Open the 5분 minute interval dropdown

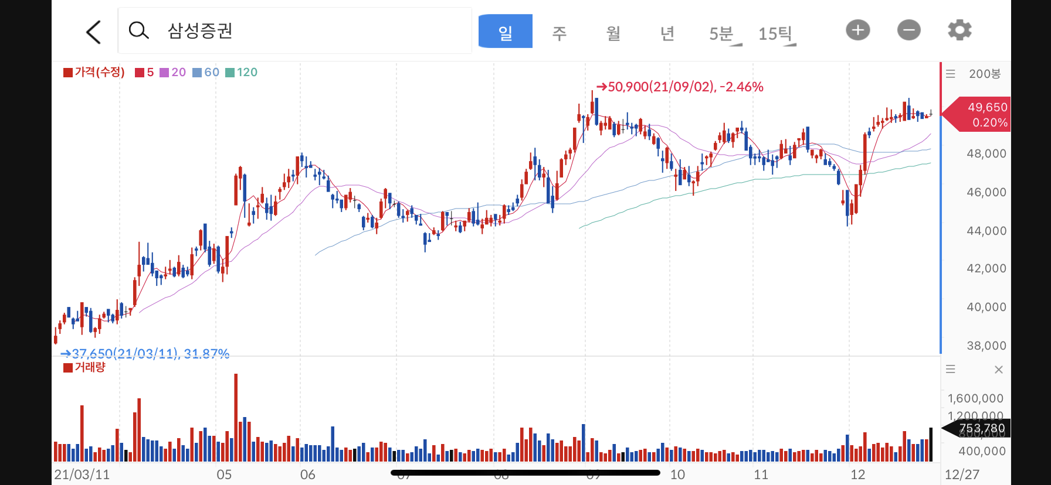(724, 34)
